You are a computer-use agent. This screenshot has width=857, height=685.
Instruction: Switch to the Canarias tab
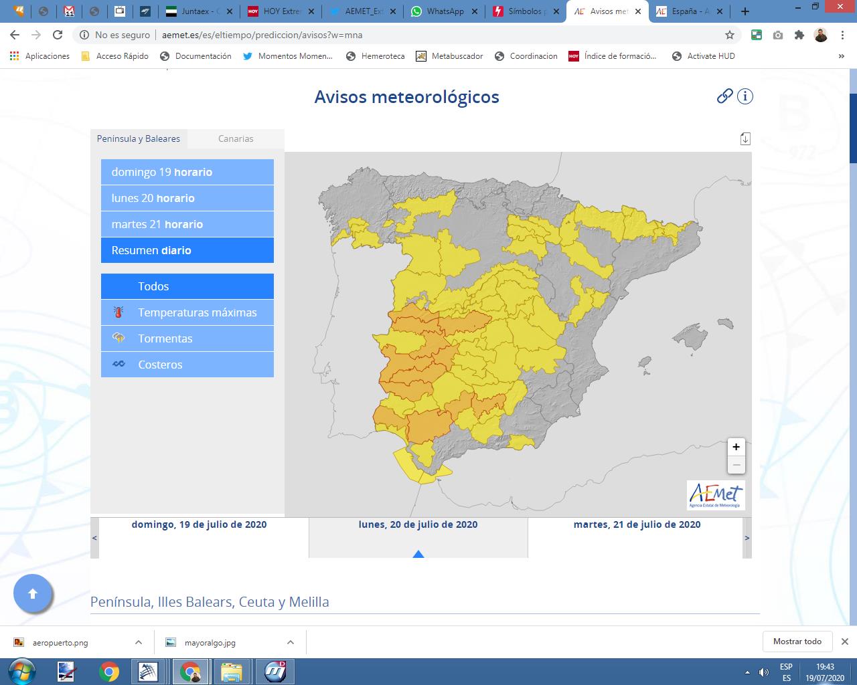click(x=236, y=138)
